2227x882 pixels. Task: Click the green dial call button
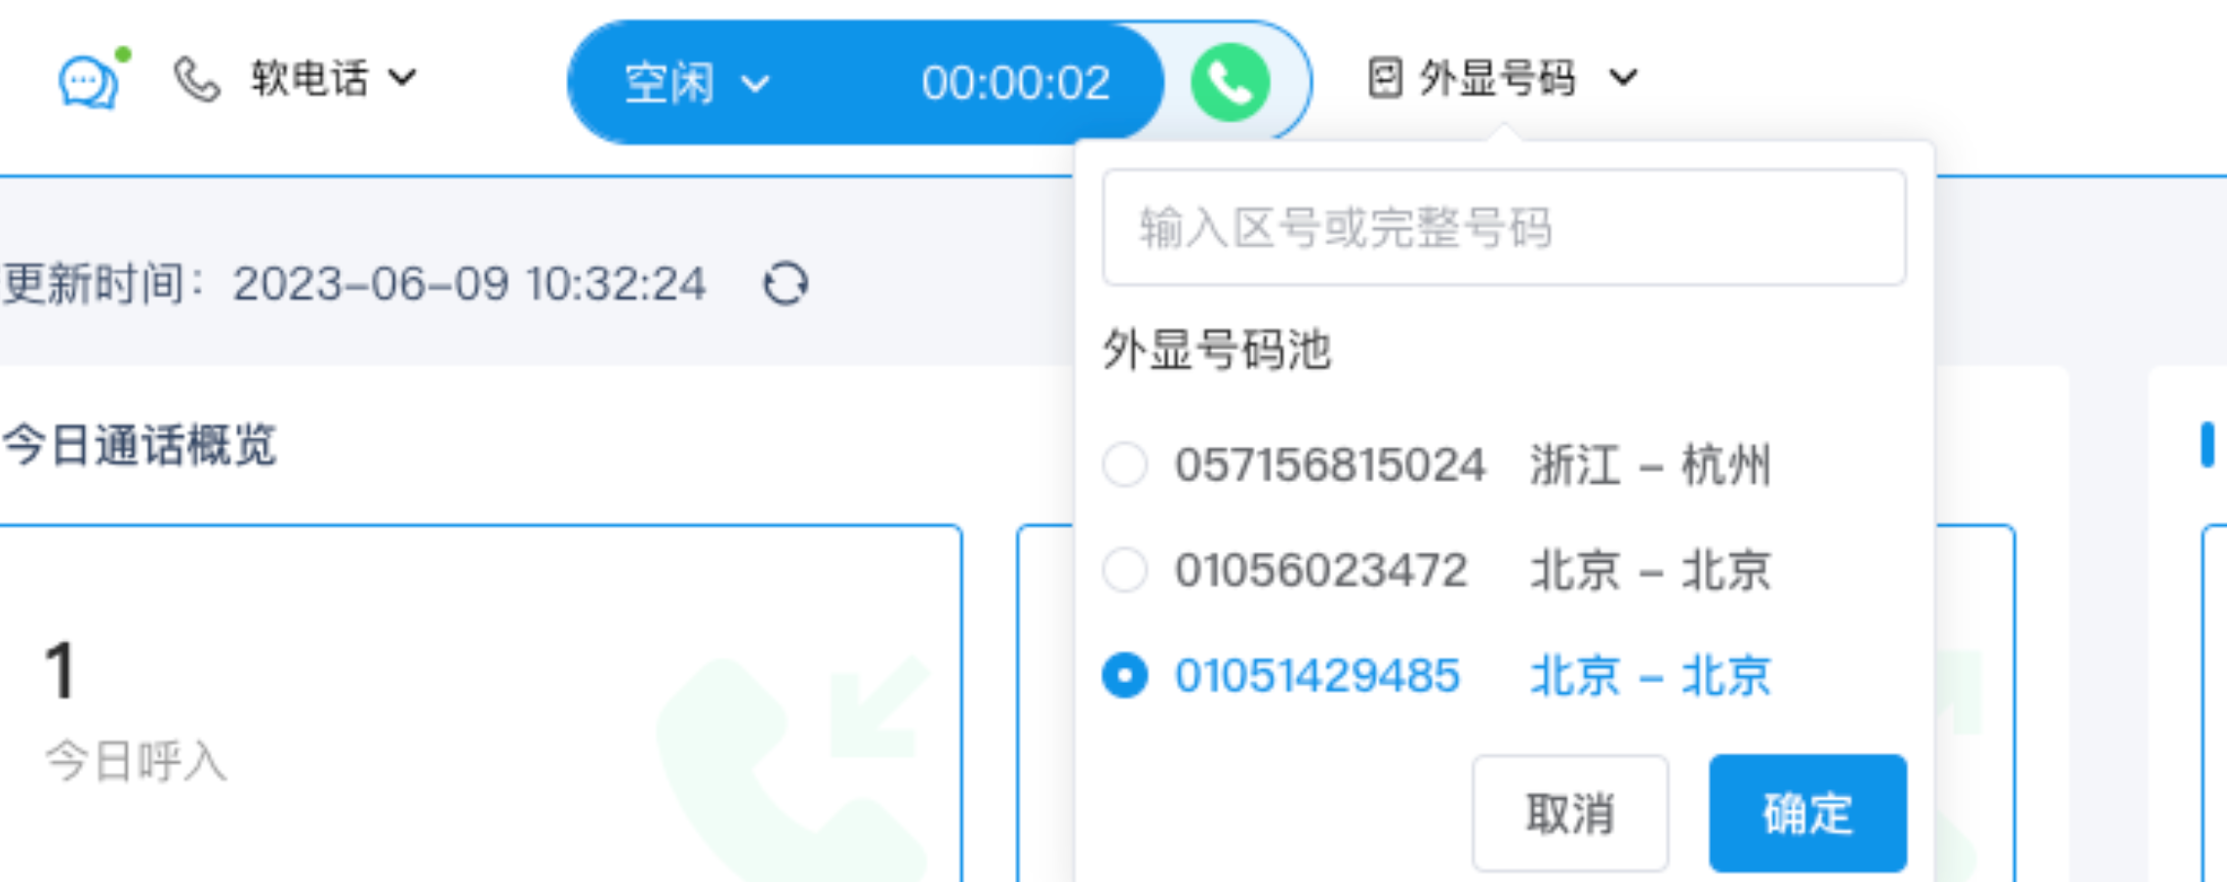1230,83
